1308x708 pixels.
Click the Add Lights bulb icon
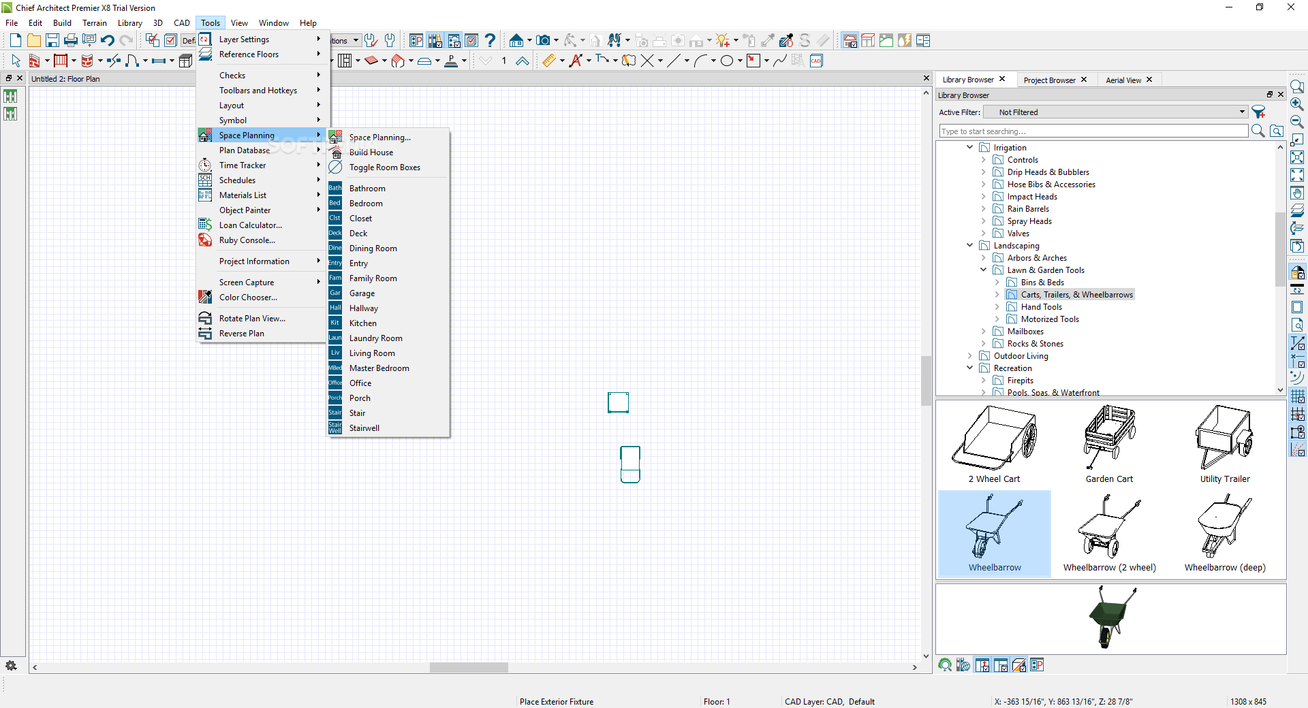(723, 41)
